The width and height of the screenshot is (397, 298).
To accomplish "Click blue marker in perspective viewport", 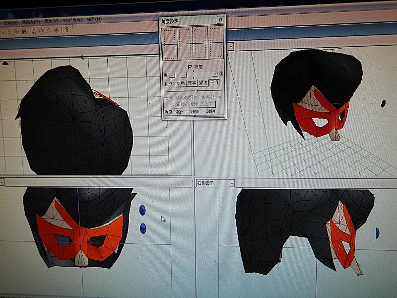I will click(x=383, y=103).
